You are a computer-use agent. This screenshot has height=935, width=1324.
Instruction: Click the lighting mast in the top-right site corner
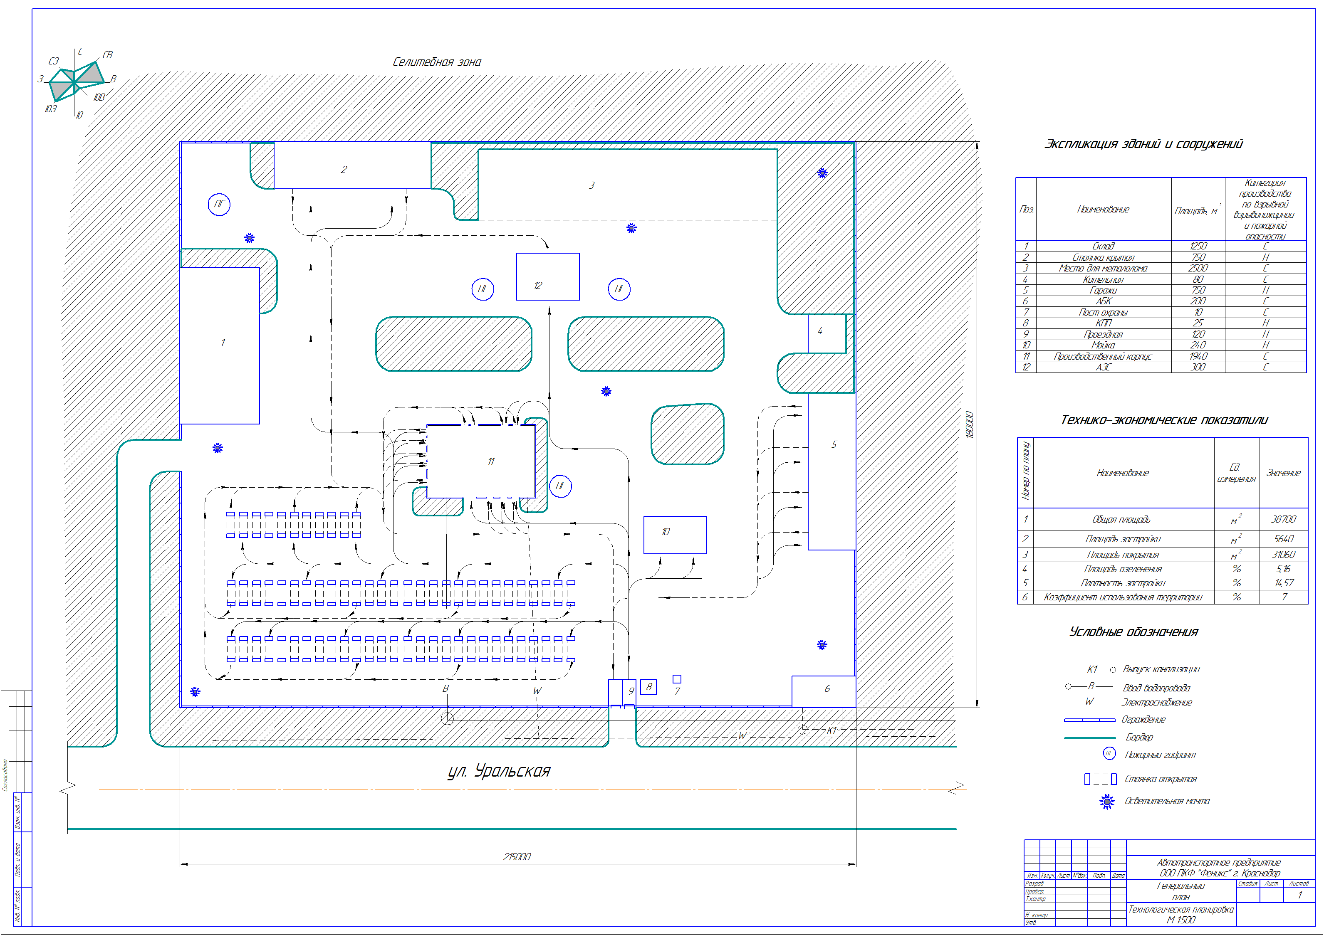pyautogui.click(x=822, y=173)
